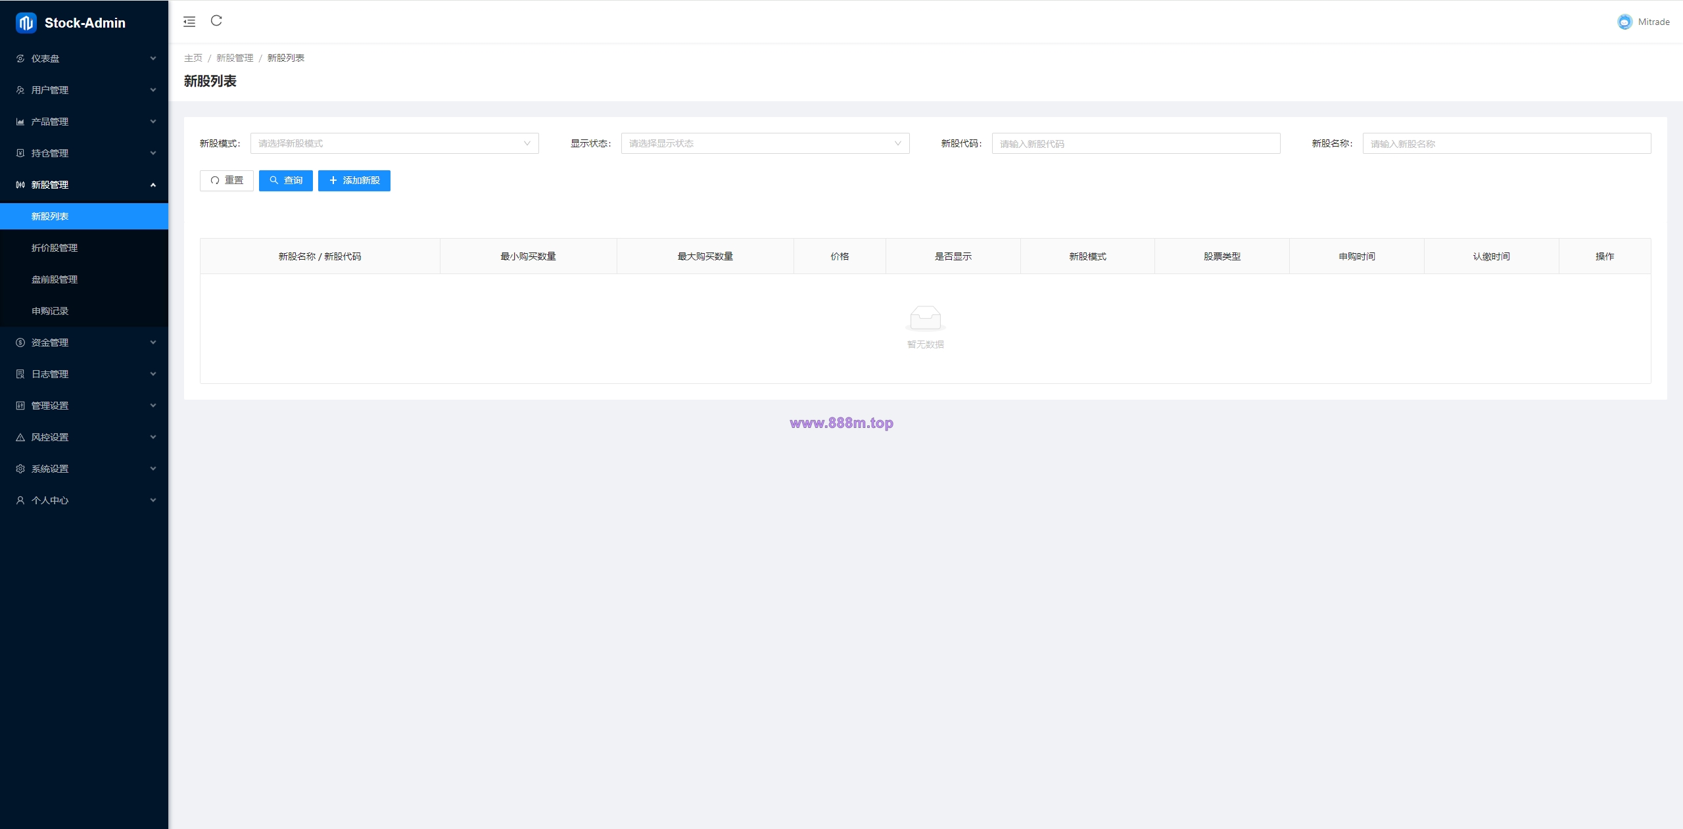
Task: Click the 暂无数据 empty placeholder text
Action: point(926,344)
